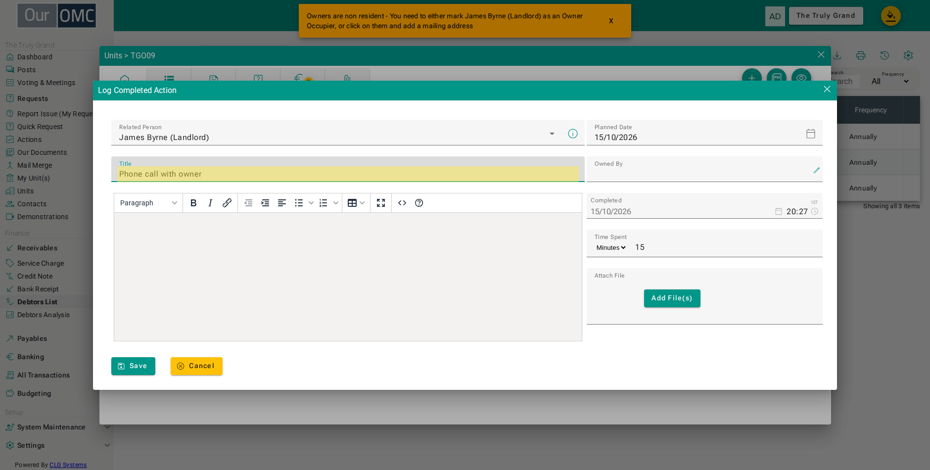This screenshot has height=470, width=930.
Task: Insert a bulleted list
Action: tap(299, 203)
